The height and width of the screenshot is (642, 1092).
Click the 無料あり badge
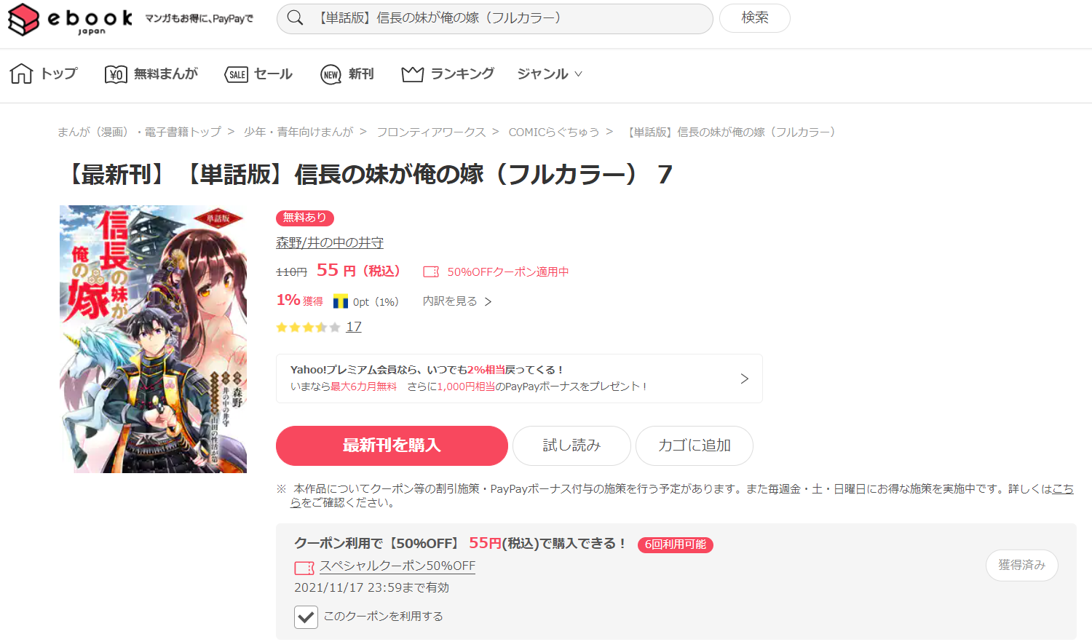click(305, 218)
